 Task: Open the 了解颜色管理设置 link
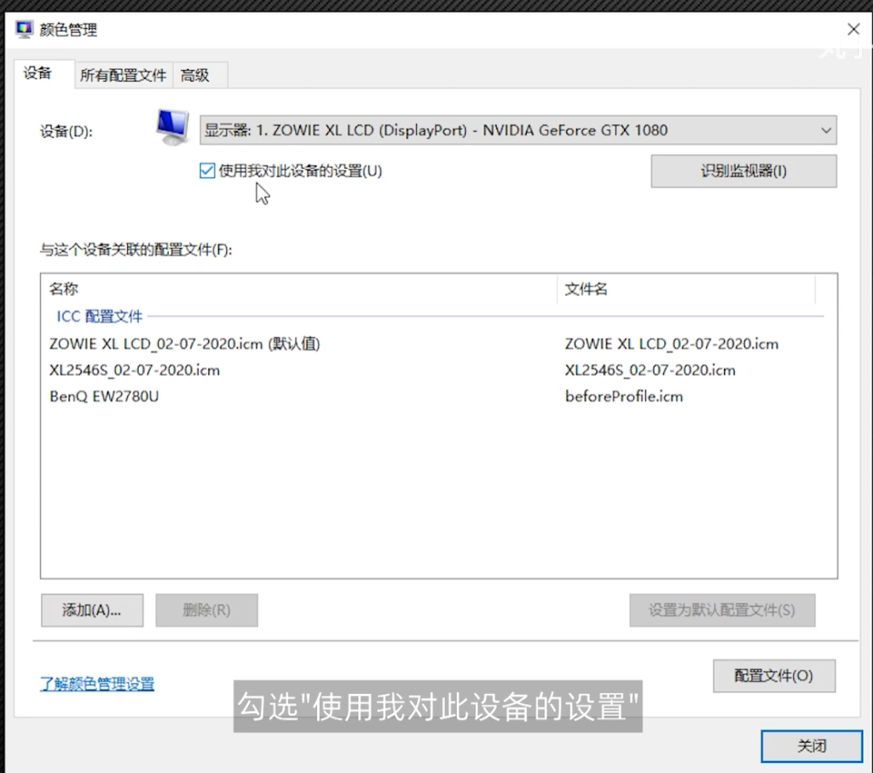pos(97,684)
